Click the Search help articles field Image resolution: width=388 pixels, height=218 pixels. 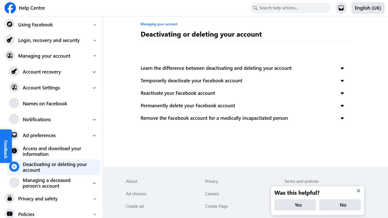pyautogui.click(x=290, y=8)
